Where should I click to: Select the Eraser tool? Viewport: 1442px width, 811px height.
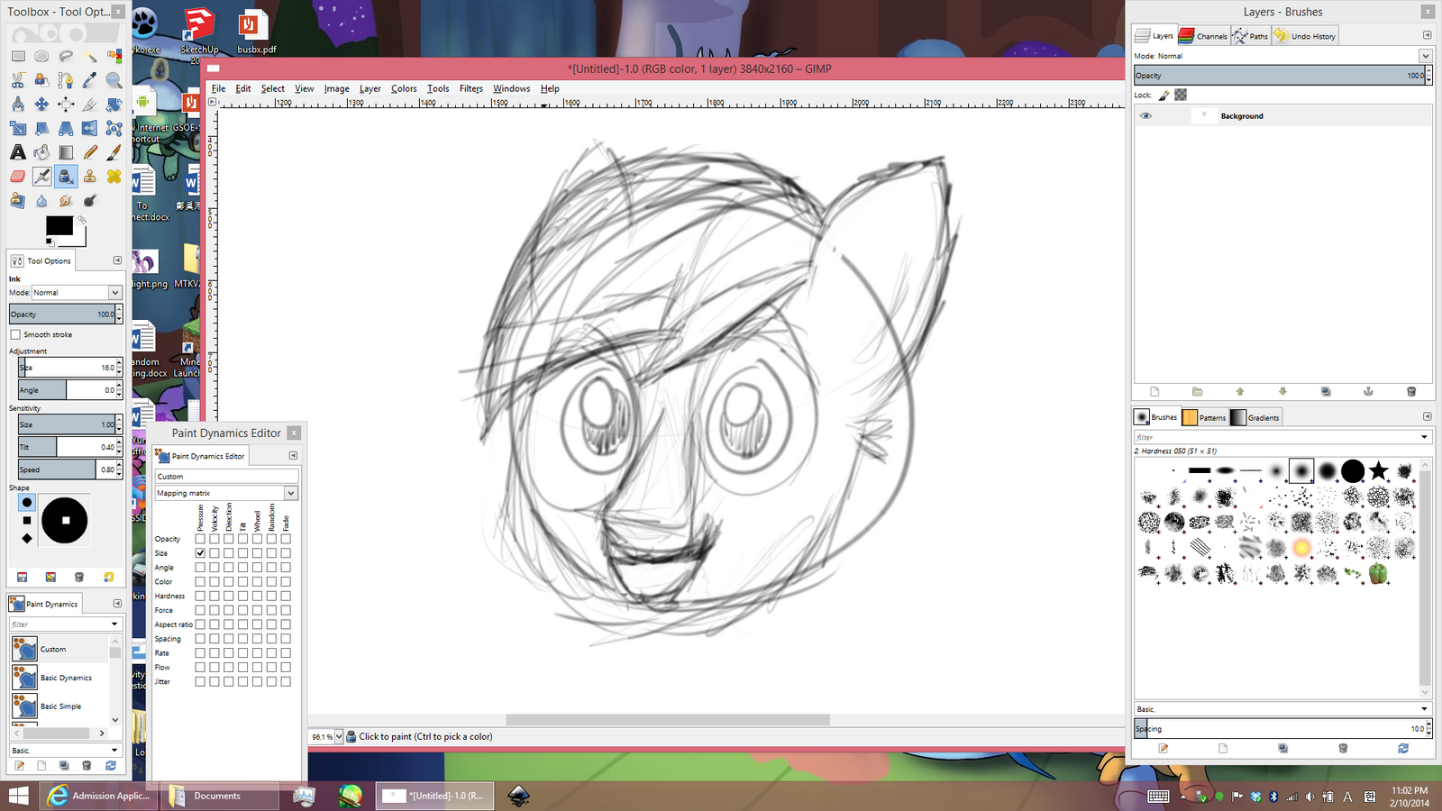(x=18, y=177)
